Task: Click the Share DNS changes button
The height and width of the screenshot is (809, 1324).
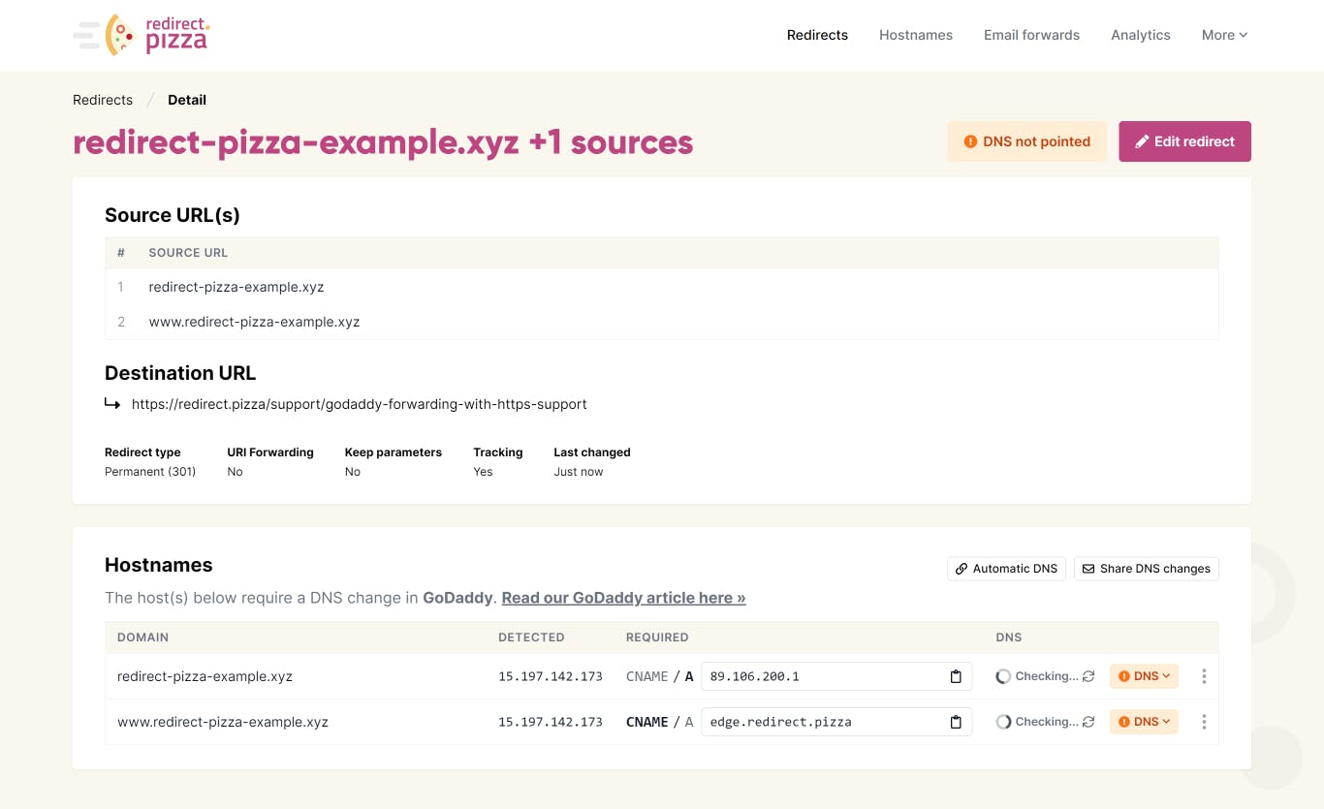Action: tap(1146, 569)
